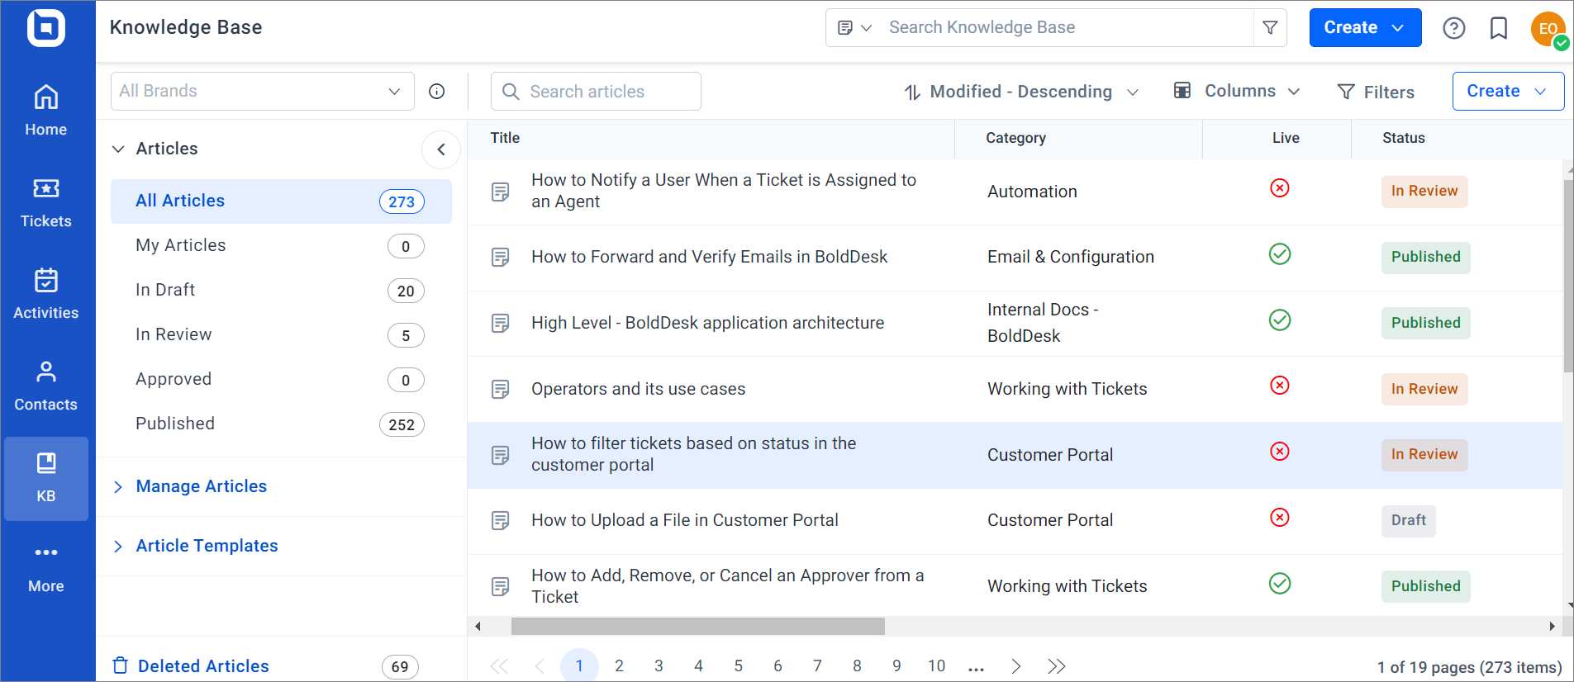Open the Modified - Descending sort dropdown
This screenshot has height=682, width=1574.
[x=1021, y=92]
